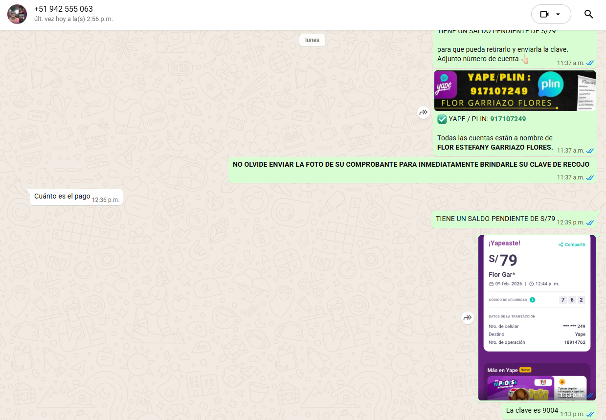Image resolution: width=606 pixels, height=420 pixels.
Task: Start a video call with contact
Action: (x=544, y=14)
